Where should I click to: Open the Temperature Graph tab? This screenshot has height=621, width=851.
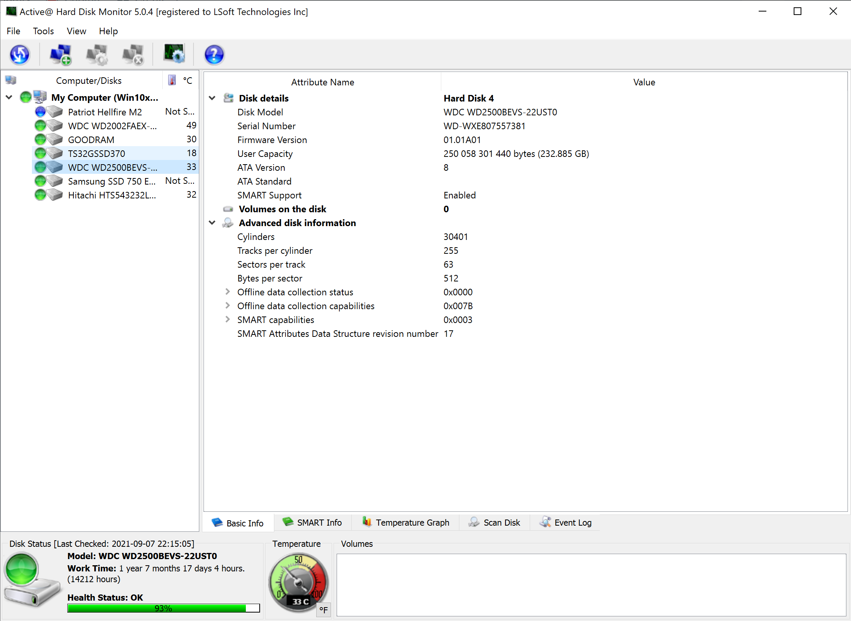pos(405,523)
